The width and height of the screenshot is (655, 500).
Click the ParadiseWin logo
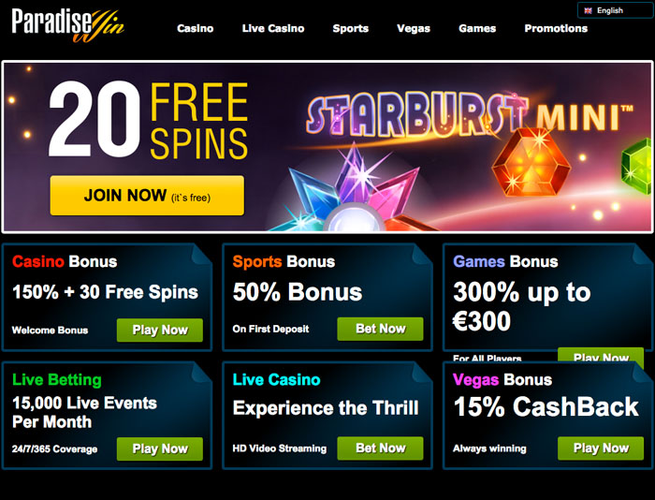pyautogui.click(x=68, y=25)
